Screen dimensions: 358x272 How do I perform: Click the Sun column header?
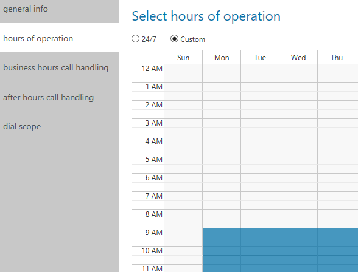tap(183, 57)
